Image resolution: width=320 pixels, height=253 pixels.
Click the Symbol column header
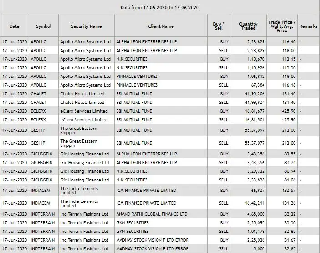click(x=44, y=26)
